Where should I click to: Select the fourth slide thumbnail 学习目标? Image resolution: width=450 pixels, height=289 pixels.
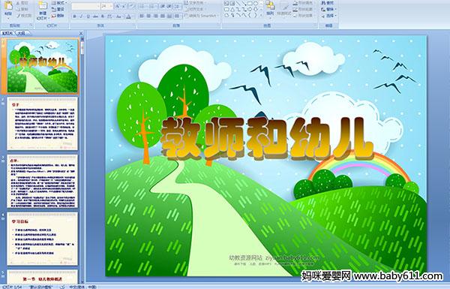[43, 239]
